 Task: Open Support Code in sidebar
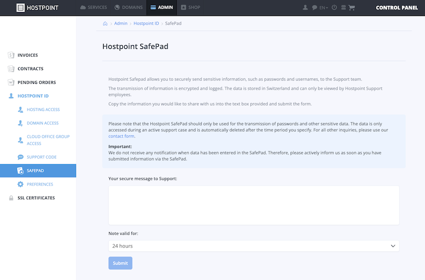pos(41,157)
